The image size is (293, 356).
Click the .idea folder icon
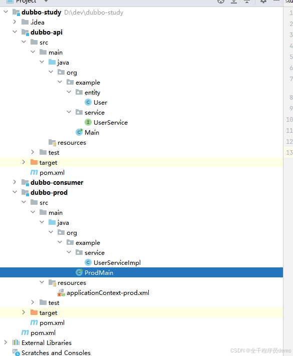25,22
